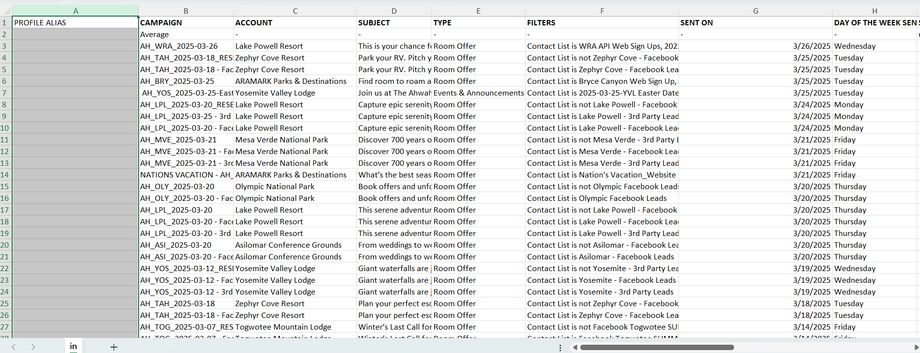Click the Average cell in row 2
The image size is (920, 353).
click(x=186, y=34)
